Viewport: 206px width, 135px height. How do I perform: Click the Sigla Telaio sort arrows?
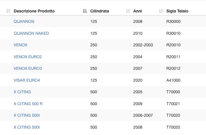(x=161, y=11)
